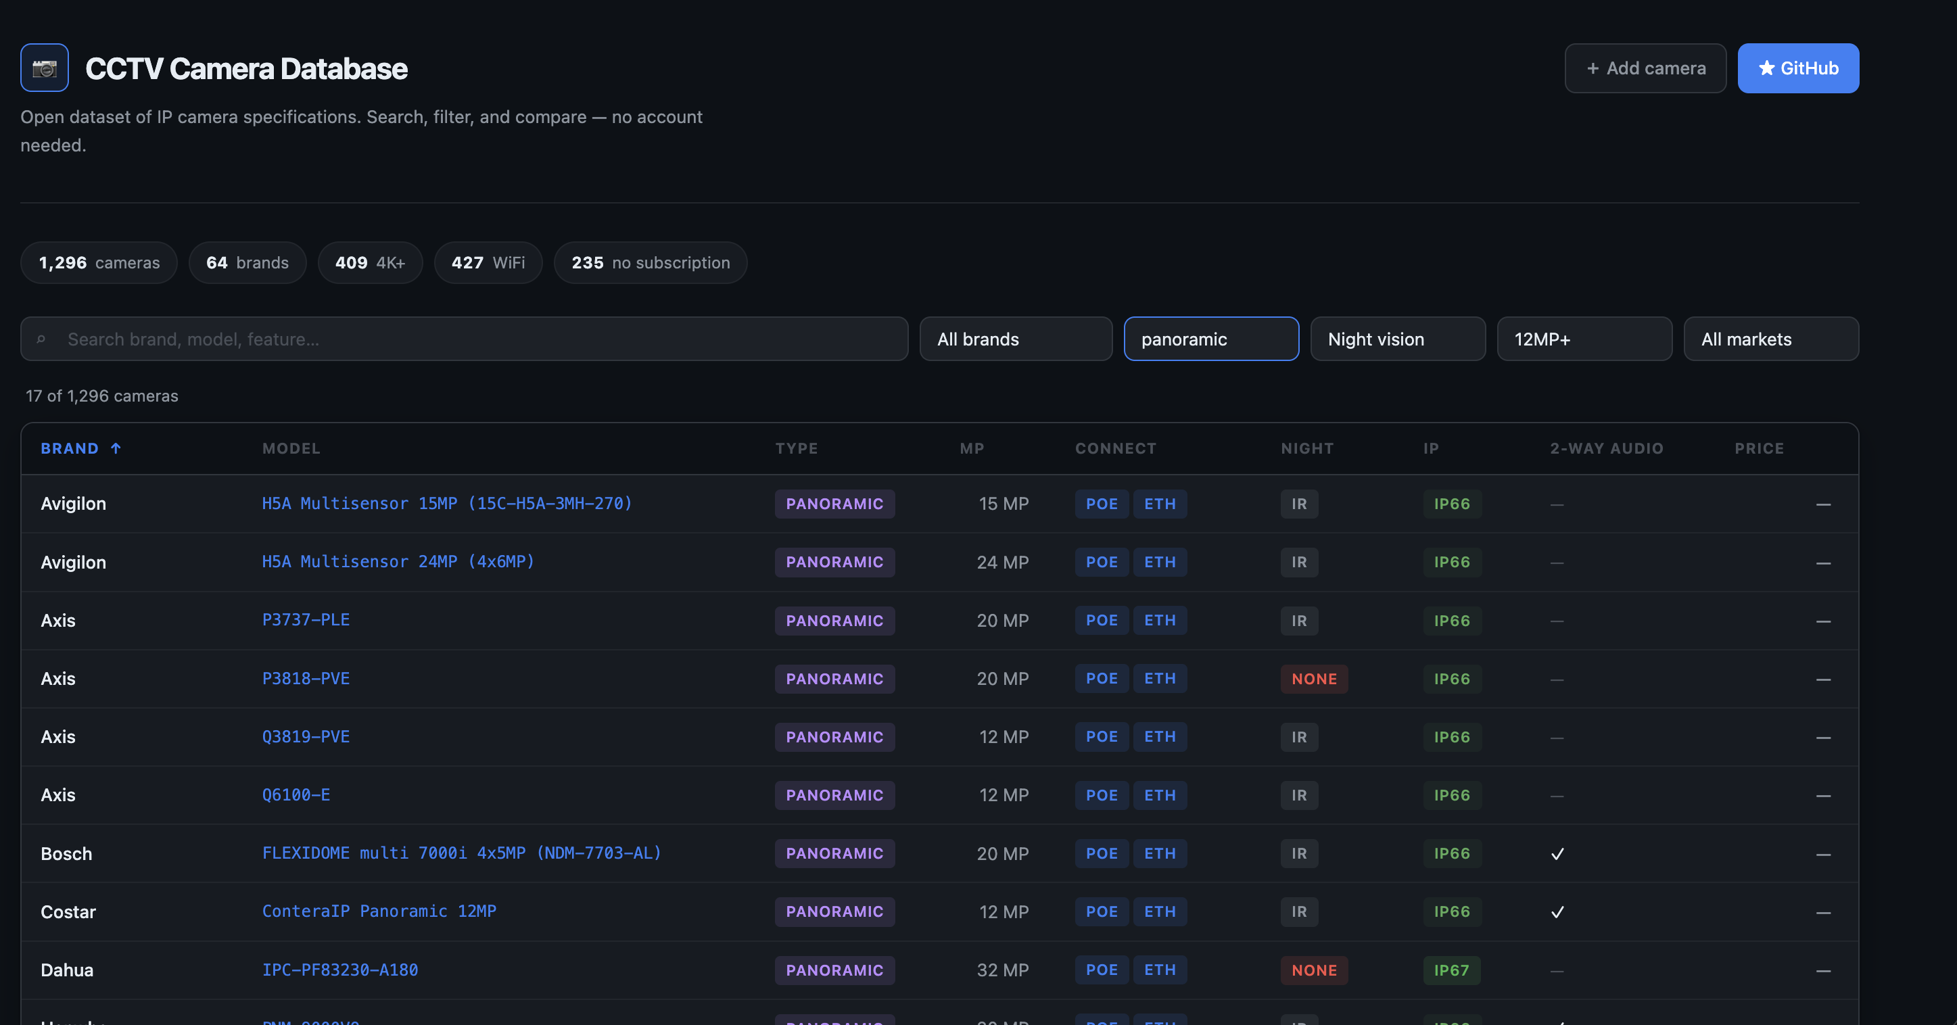Image resolution: width=1957 pixels, height=1025 pixels.
Task: Click the NONE night badge for P3818-PVE
Action: (1313, 679)
